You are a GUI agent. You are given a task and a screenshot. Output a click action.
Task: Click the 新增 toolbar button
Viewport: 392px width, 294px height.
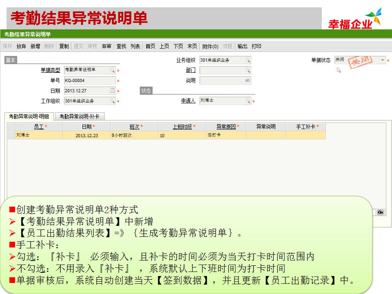35,46
